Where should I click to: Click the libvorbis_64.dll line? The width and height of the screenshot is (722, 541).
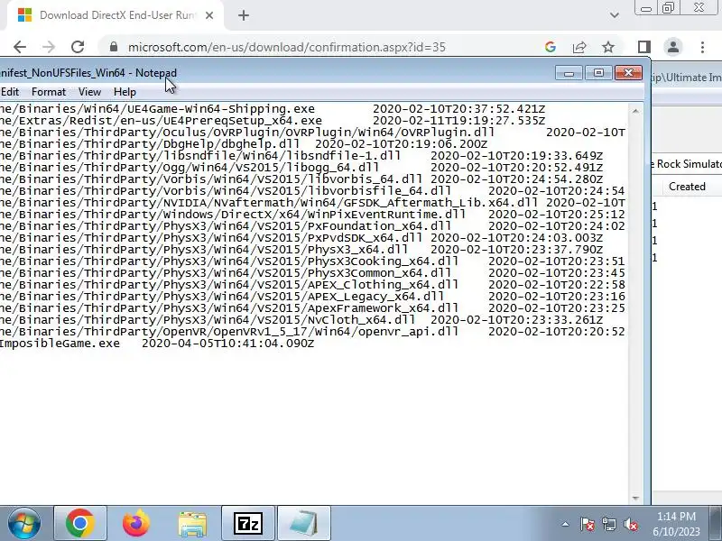[301, 179]
